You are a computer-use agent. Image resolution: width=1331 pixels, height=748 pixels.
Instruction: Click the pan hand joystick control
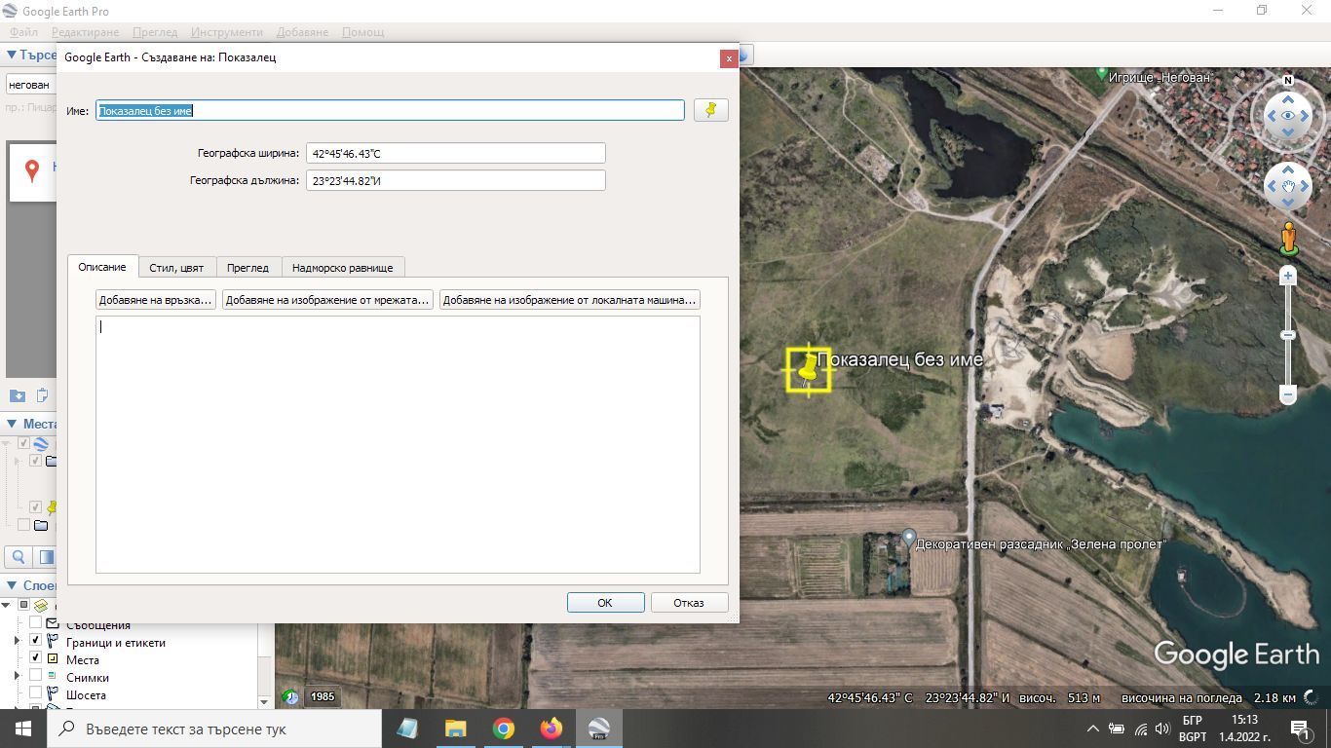pyautogui.click(x=1288, y=185)
